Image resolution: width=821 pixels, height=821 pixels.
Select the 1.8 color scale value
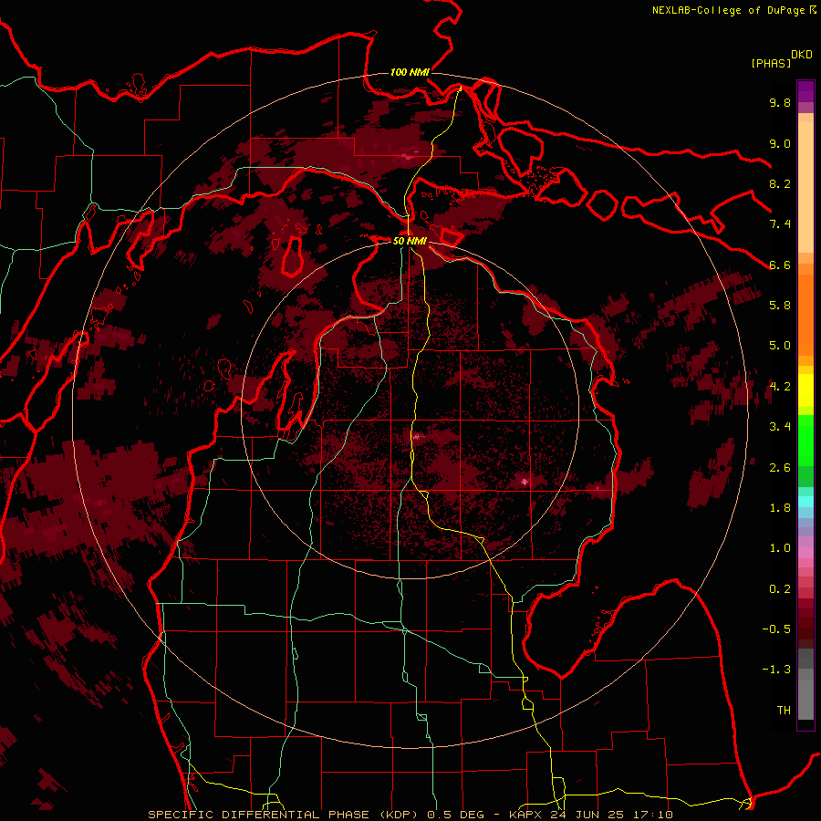780,507
